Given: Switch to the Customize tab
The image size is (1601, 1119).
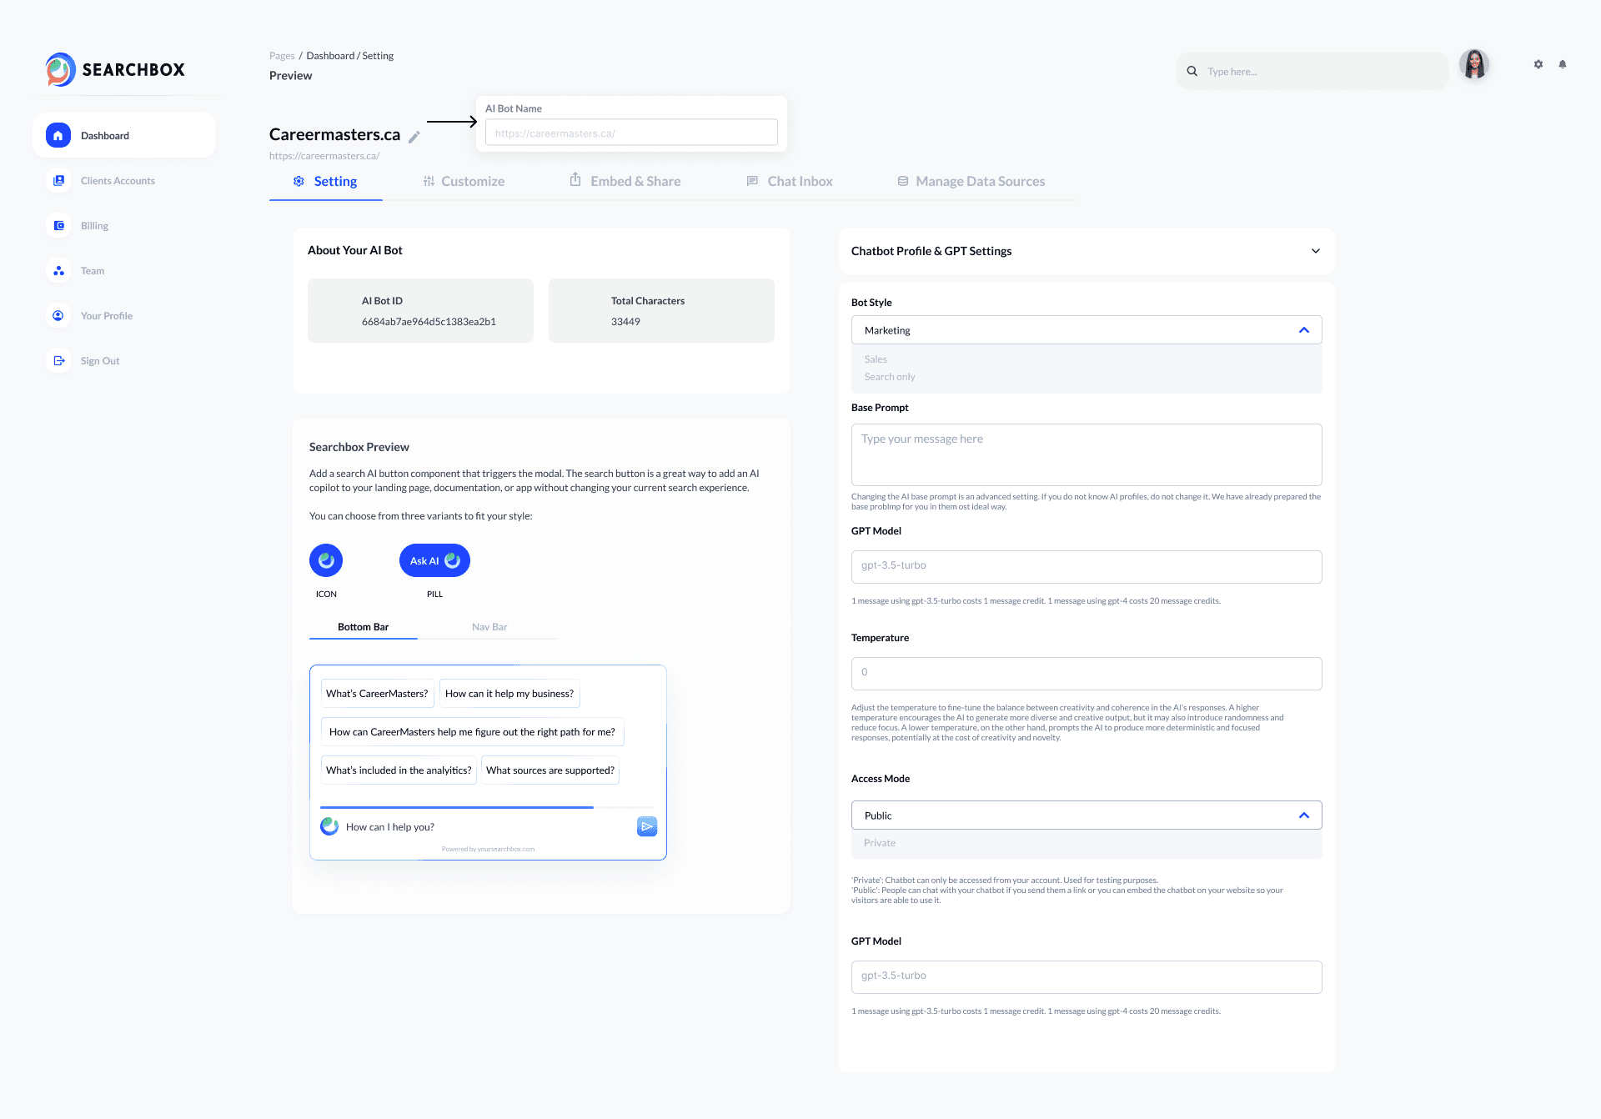Looking at the screenshot, I should coord(464,182).
